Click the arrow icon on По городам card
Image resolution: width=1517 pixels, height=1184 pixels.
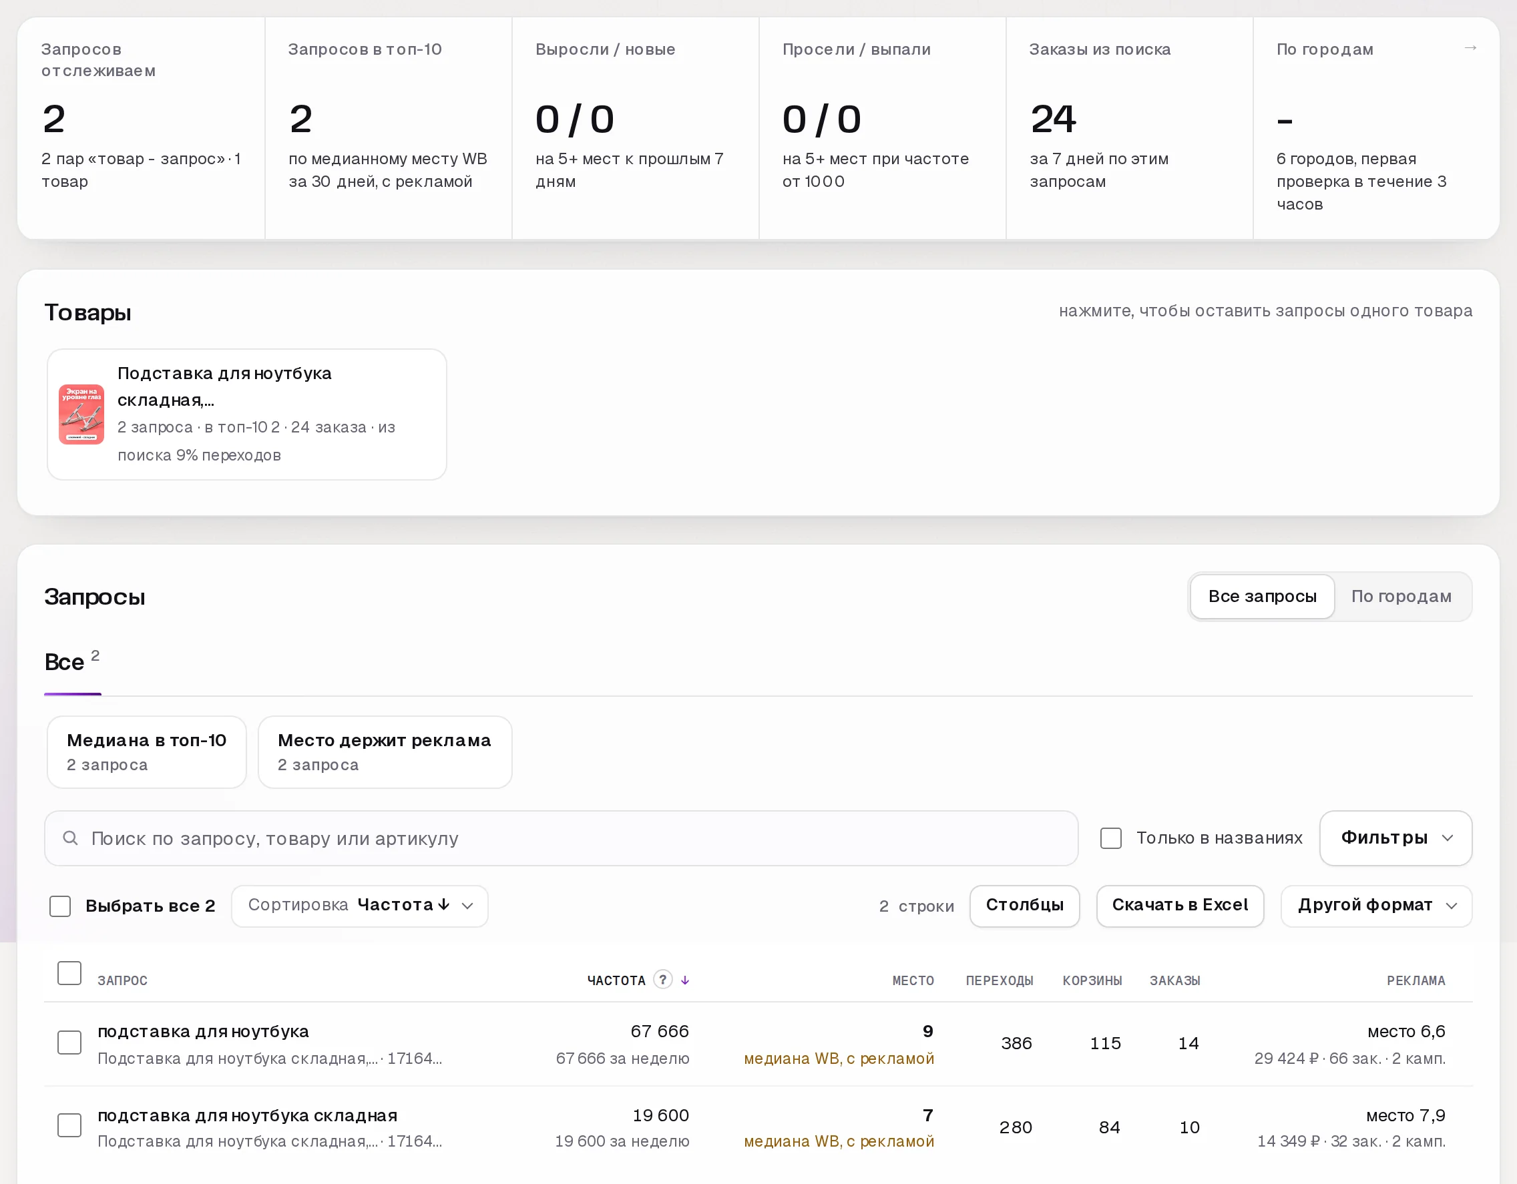(x=1470, y=48)
